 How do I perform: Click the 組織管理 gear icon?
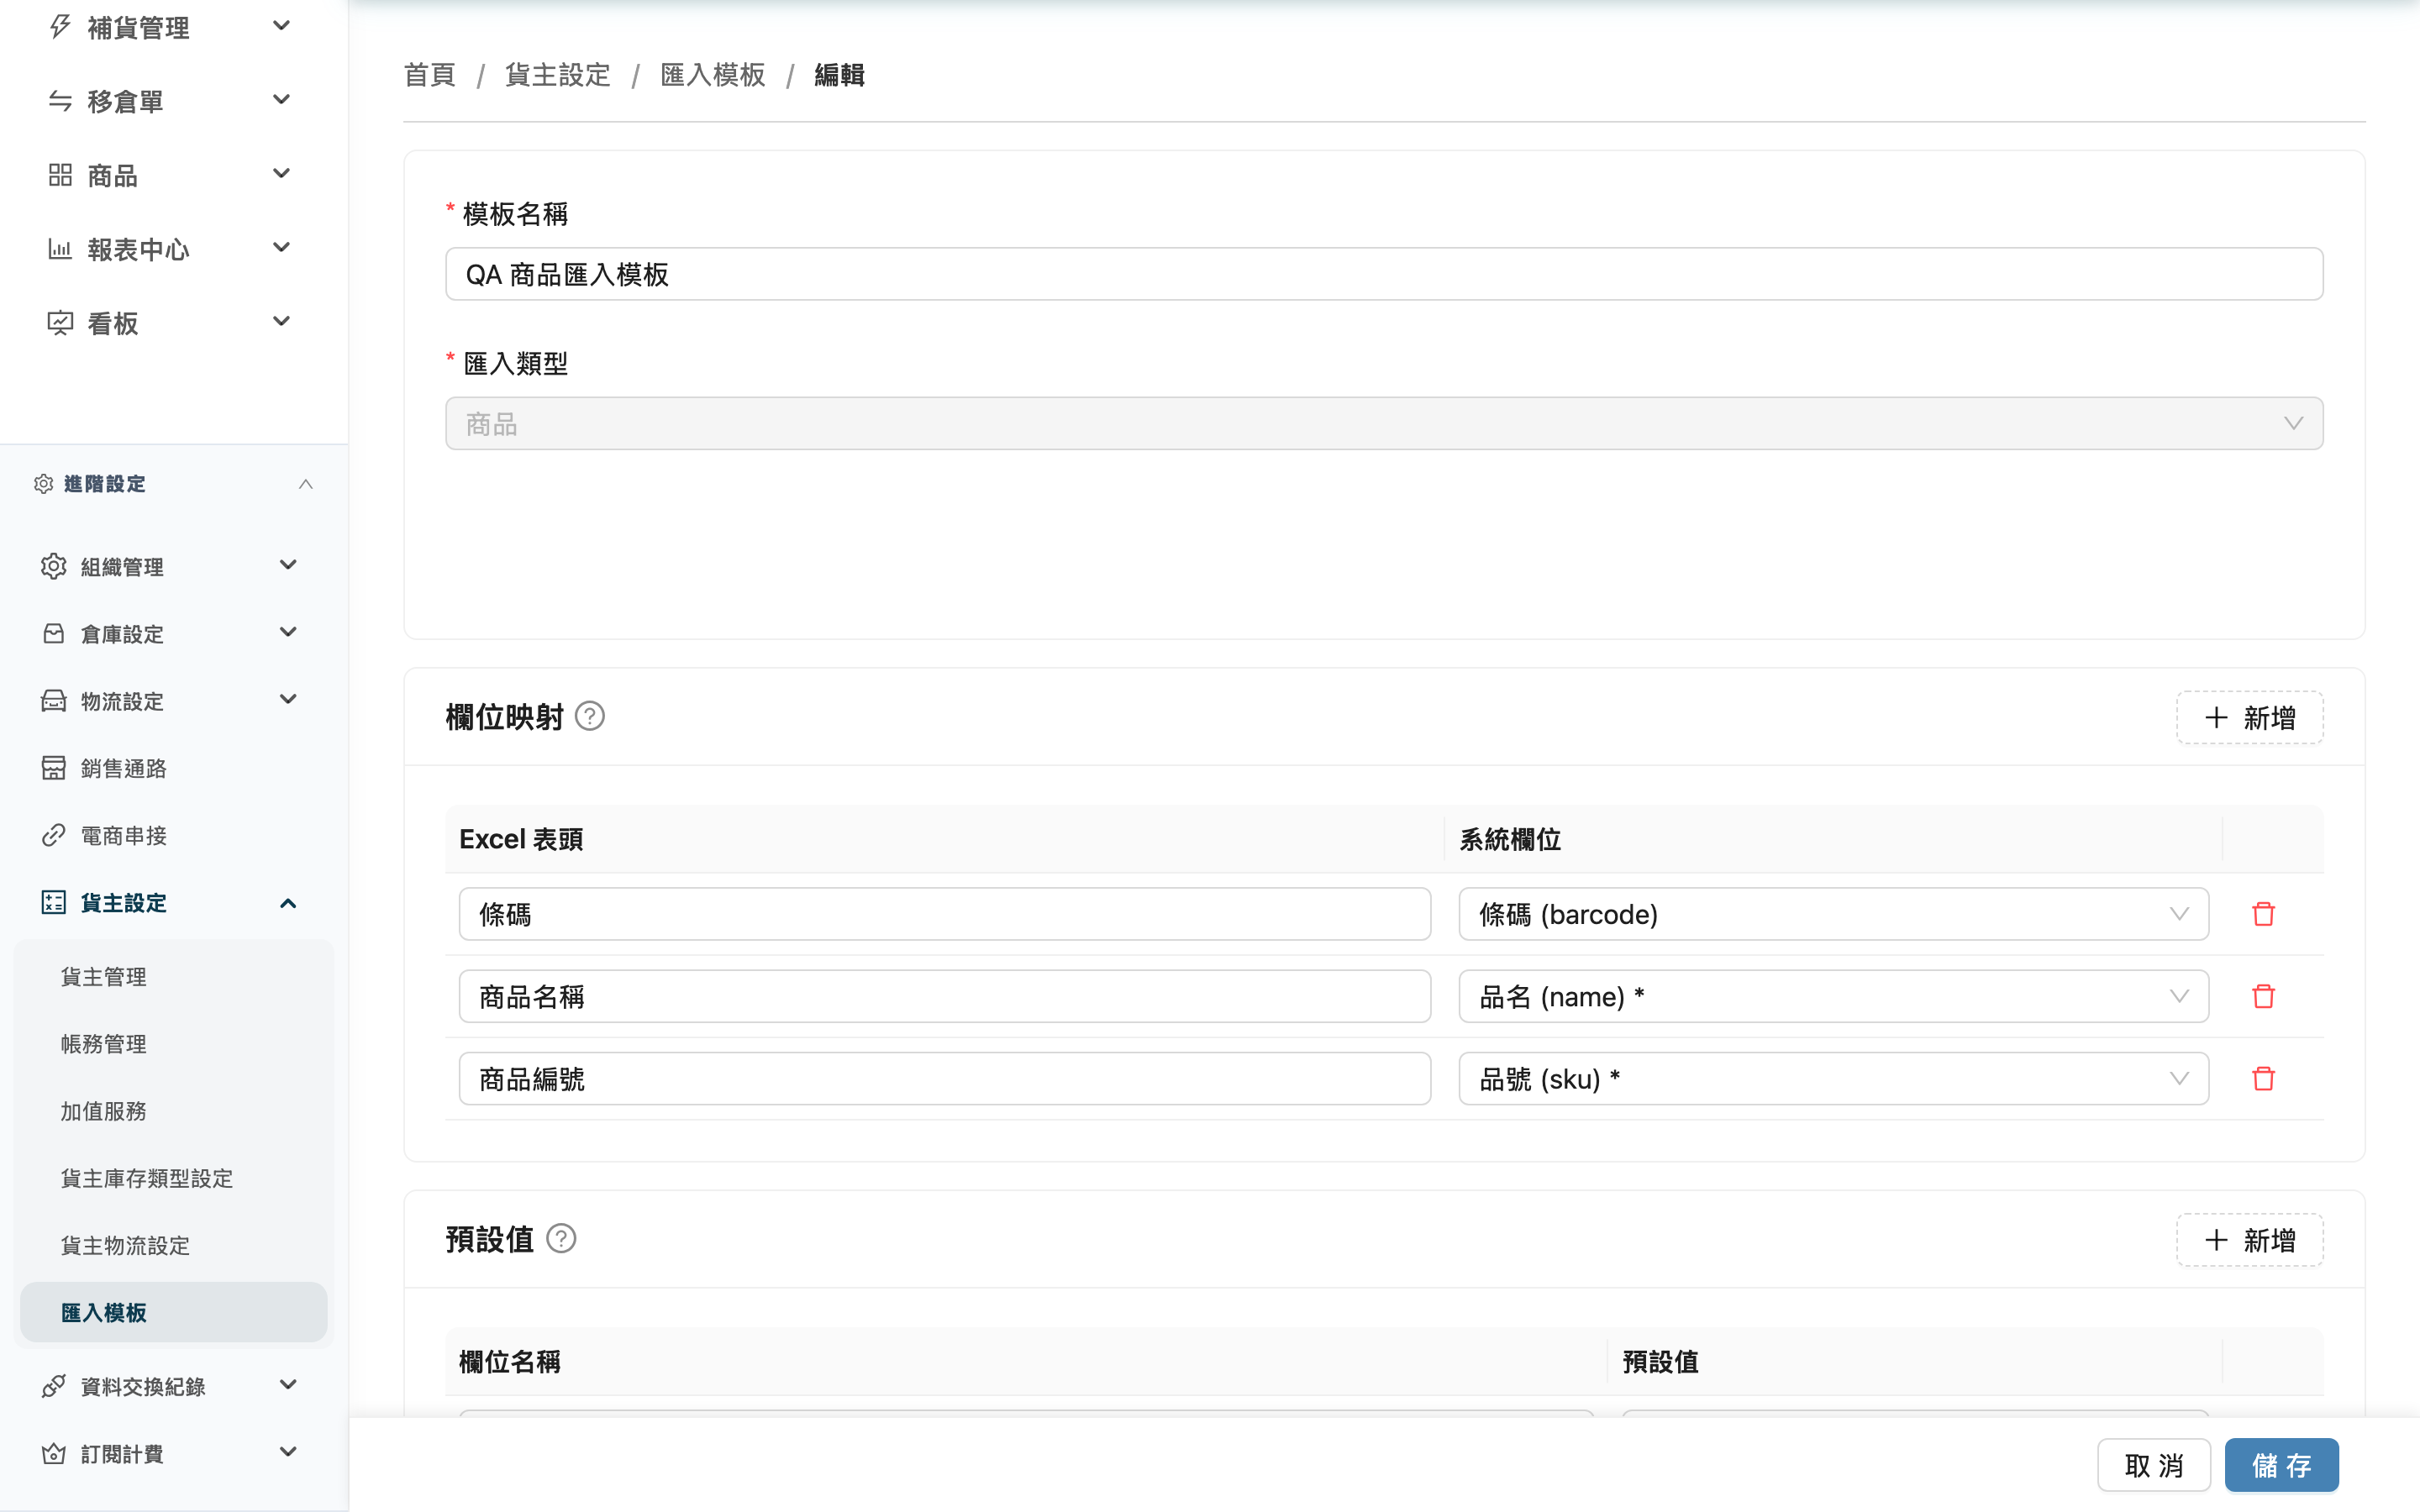54,566
